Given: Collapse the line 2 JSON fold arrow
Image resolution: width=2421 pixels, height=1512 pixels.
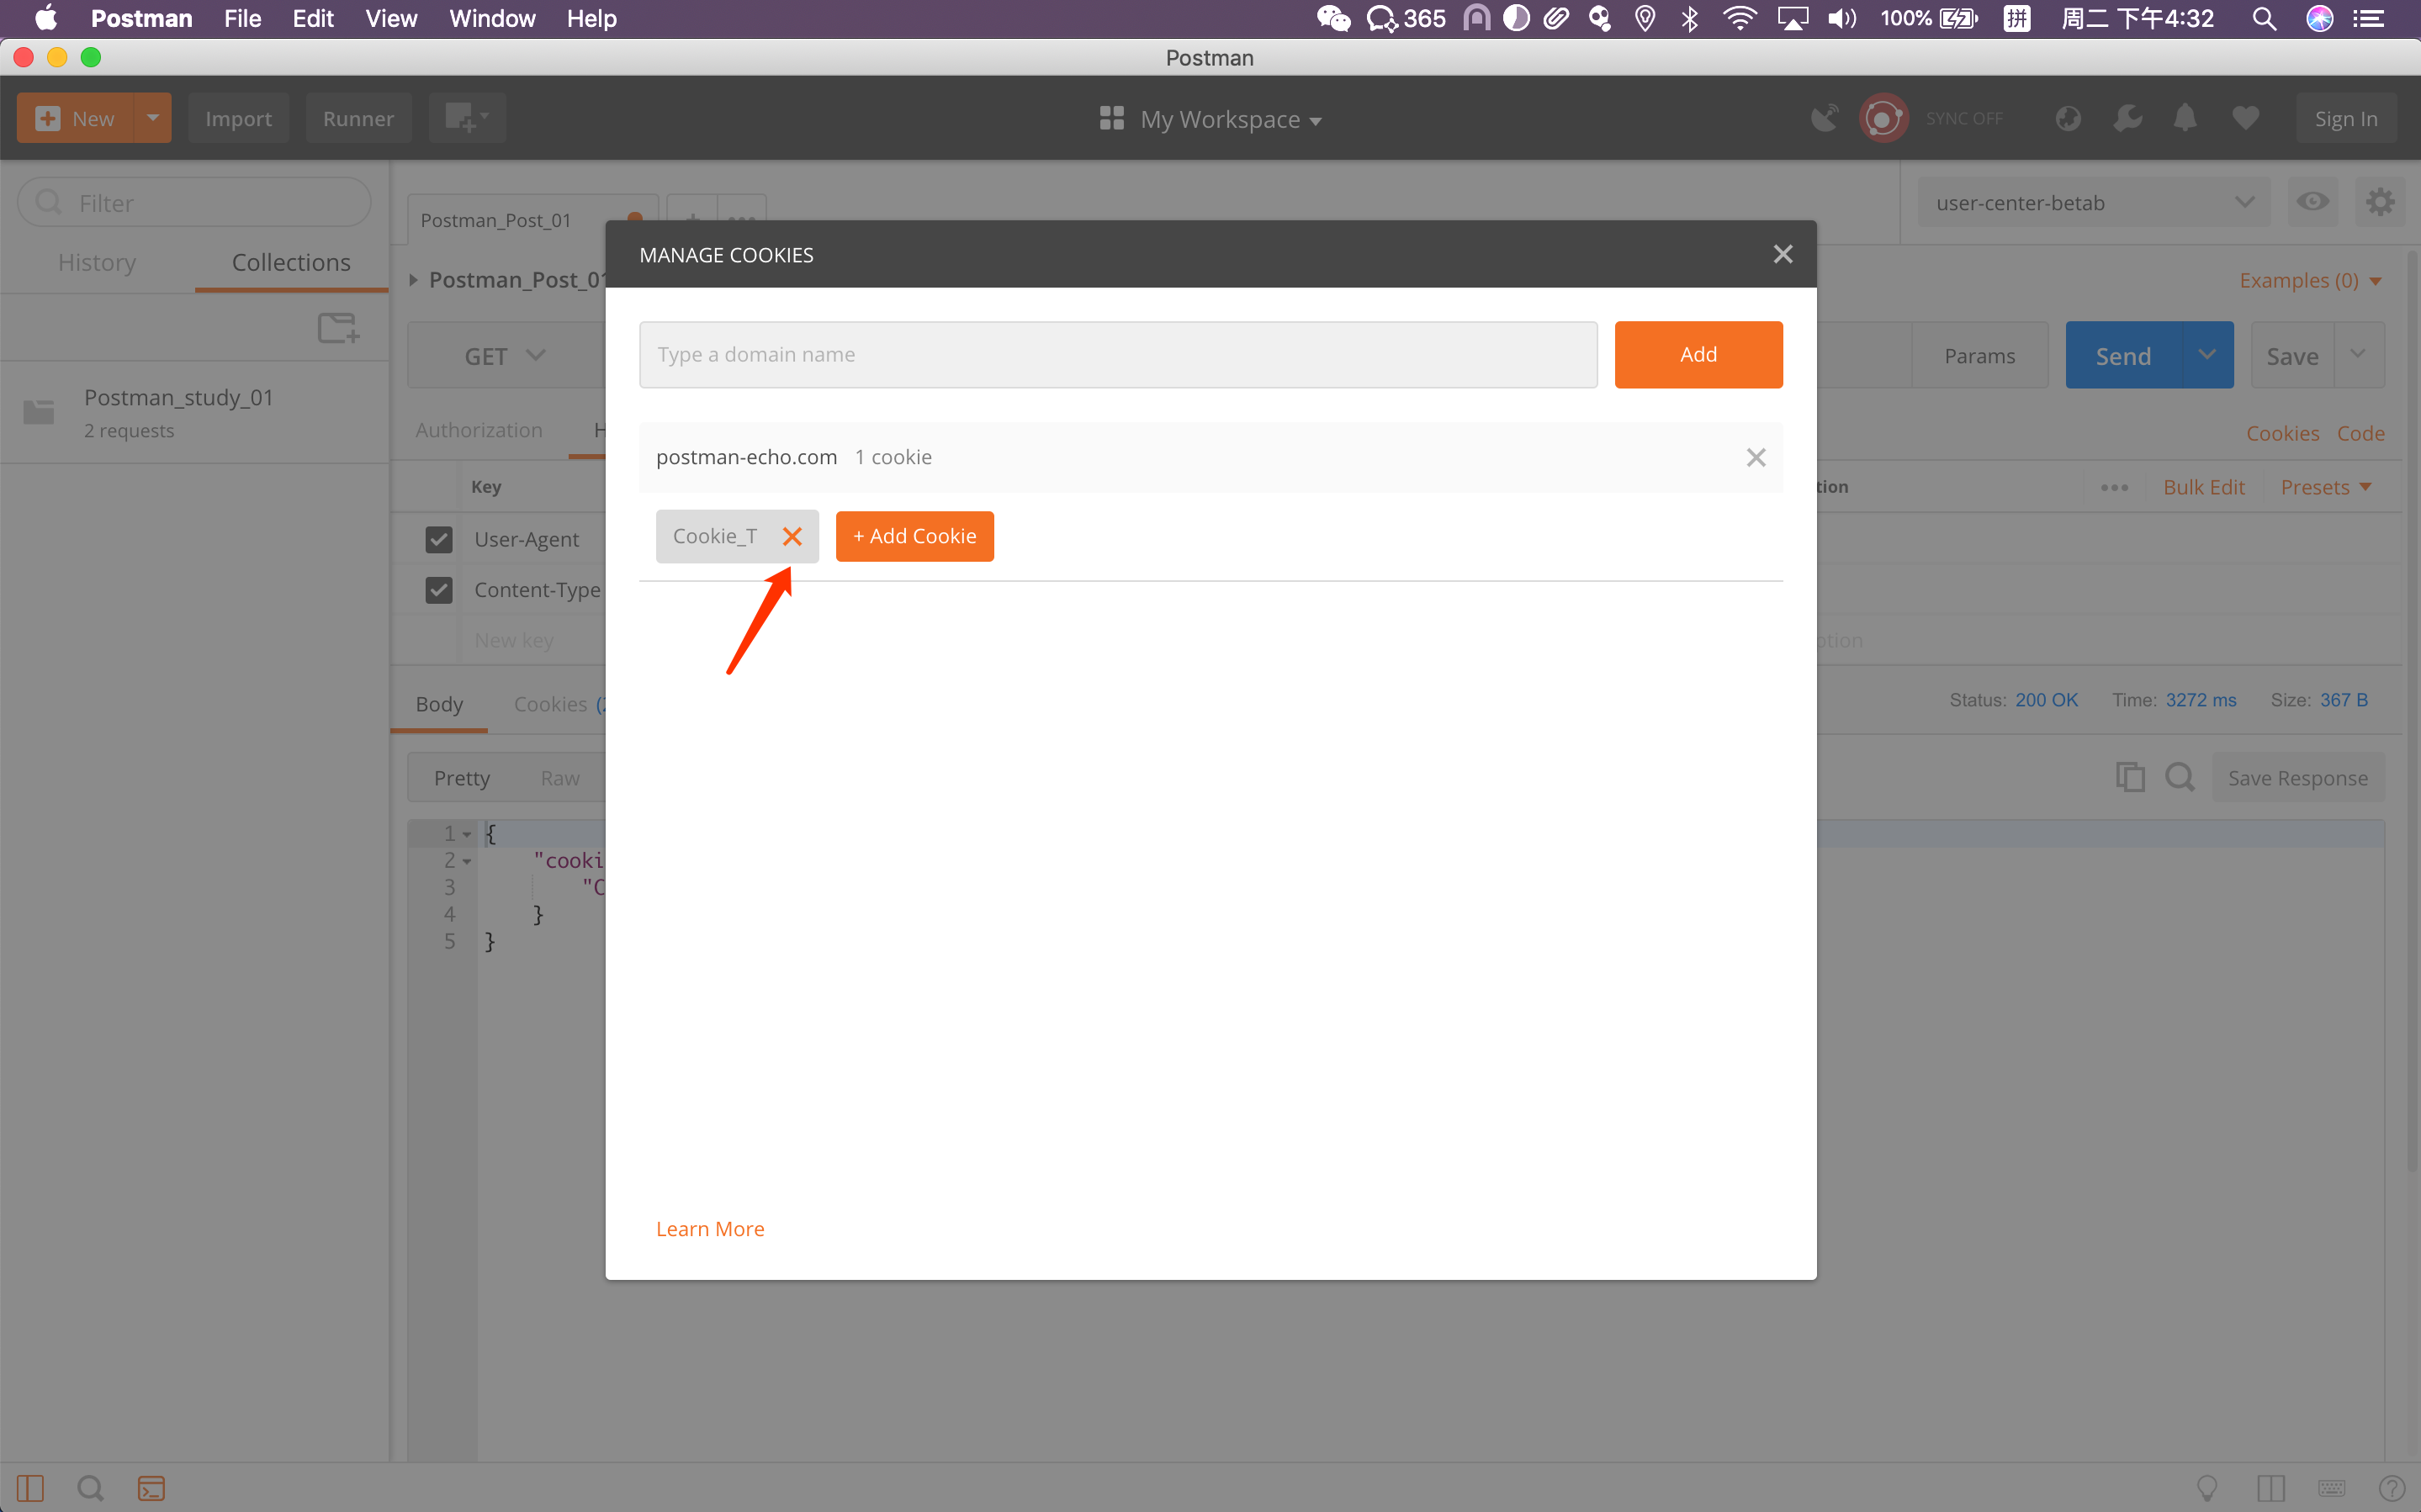Looking at the screenshot, I should click(x=467, y=861).
